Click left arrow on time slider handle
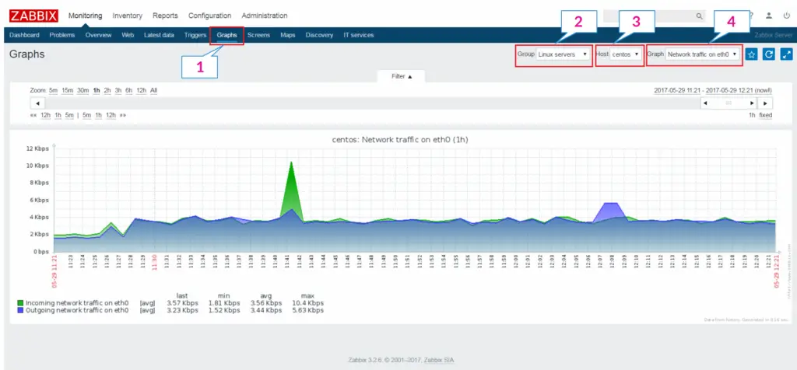Screen dimensions: 797x370 [x=705, y=103]
